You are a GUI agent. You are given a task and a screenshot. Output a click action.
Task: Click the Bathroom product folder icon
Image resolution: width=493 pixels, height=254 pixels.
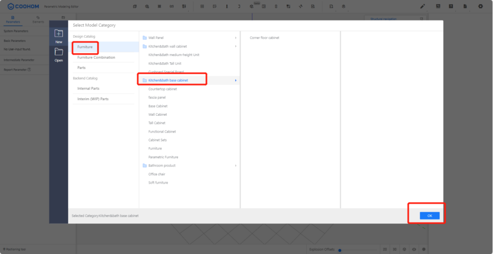pyautogui.click(x=144, y=165)
